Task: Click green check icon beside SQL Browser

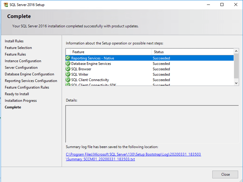Action: [x=68, y=69]
